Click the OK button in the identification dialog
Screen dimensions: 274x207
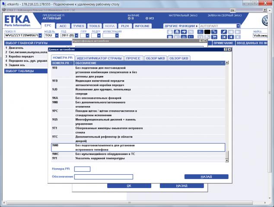coord(129,186)
